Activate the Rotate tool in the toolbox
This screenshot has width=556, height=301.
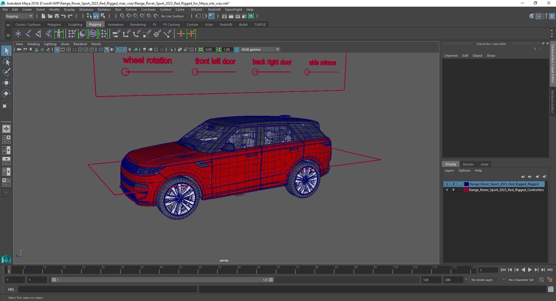pos(6,93)
